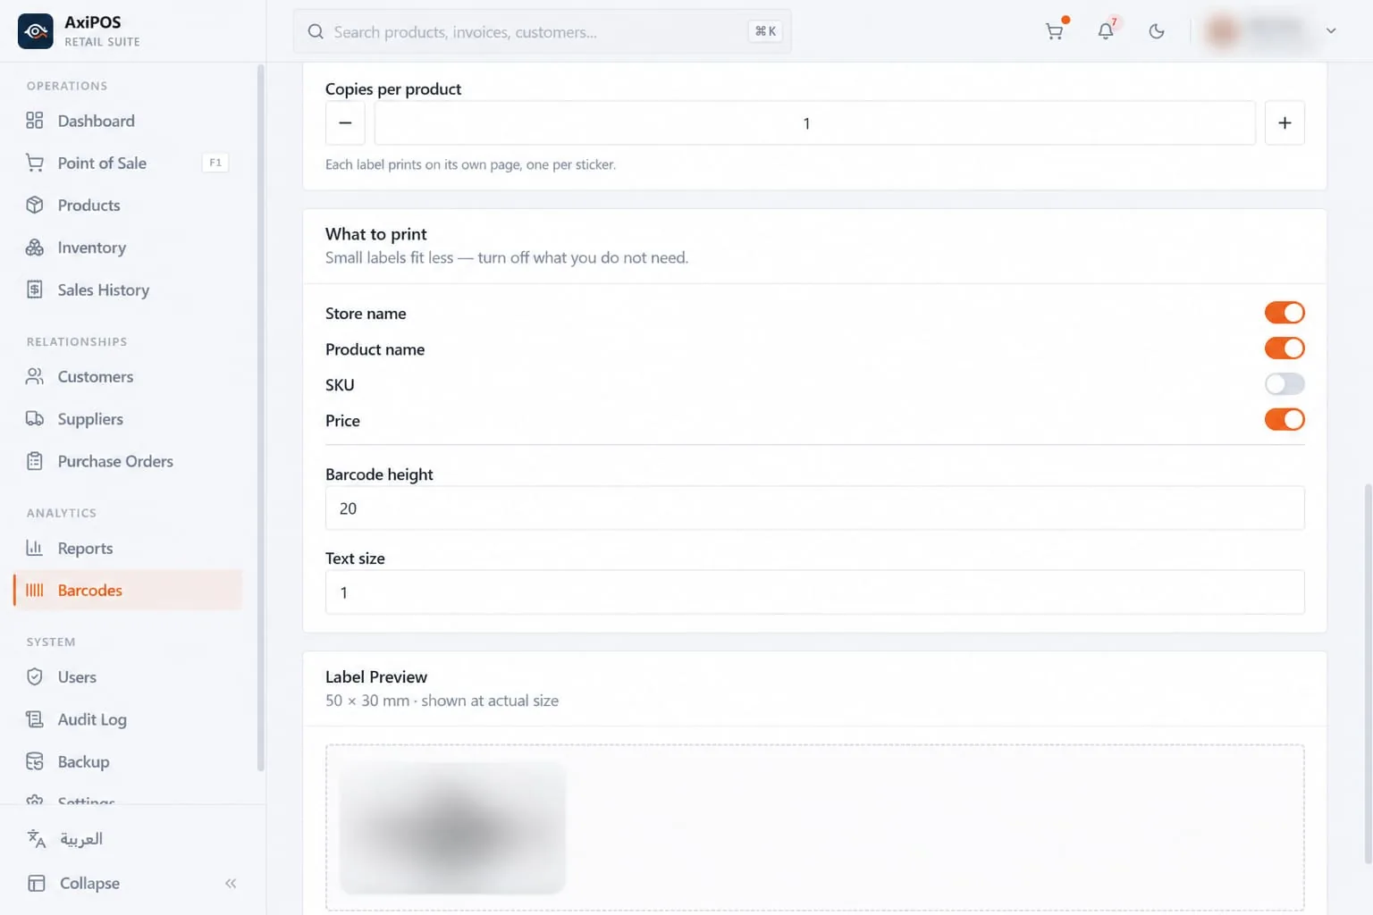Click the Suppliers truck icon

(x=35, y=418)
